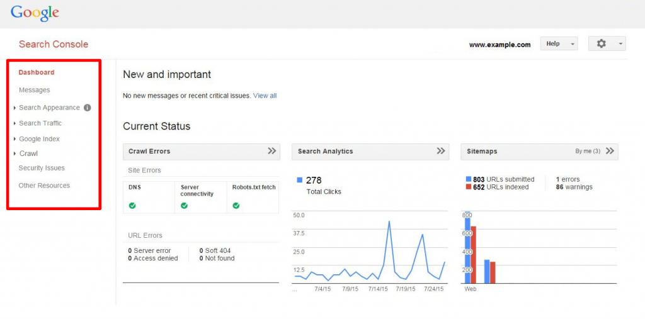Click the red URLs indexed legend square
The image size is (645, 319).
pyautogui.click(x=469, y=187)
